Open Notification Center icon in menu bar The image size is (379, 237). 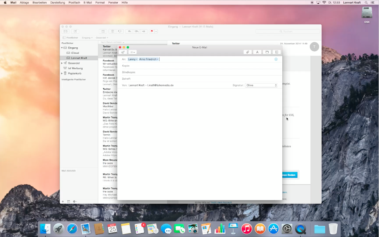pyautogui.click(x=373, y=2)
